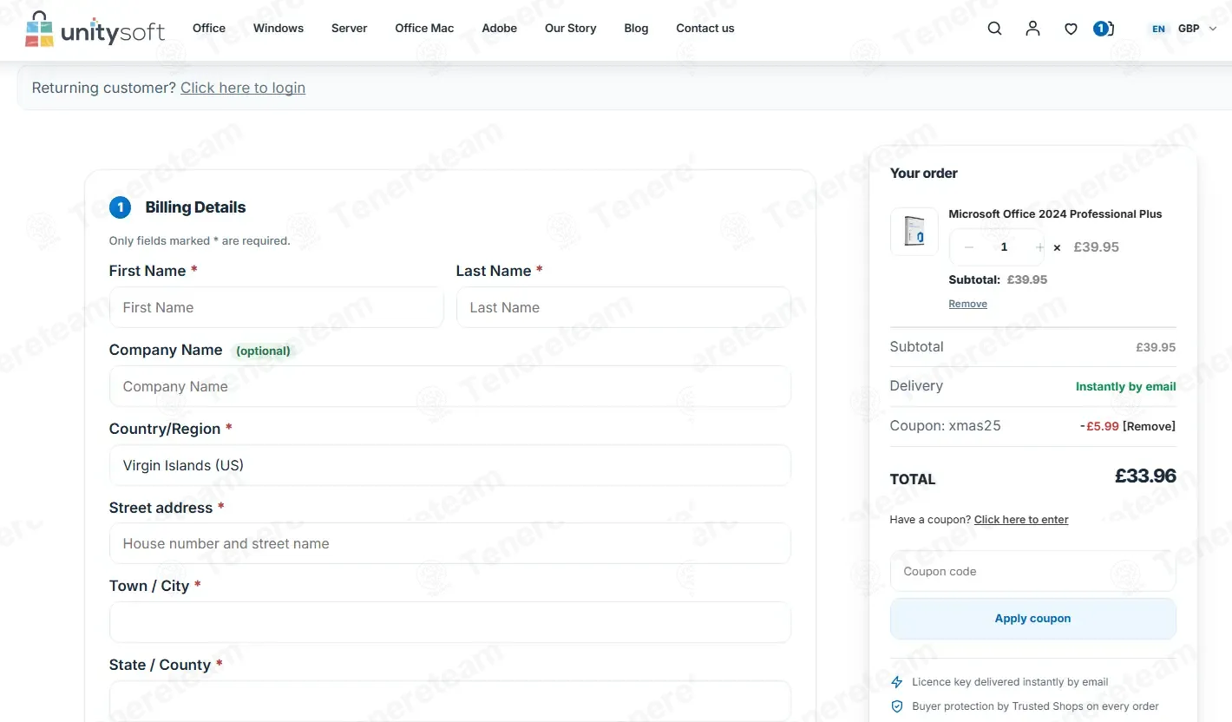Open the shopping cart icon
The image size is (1232, 722).
click(x=1104, y=29)
